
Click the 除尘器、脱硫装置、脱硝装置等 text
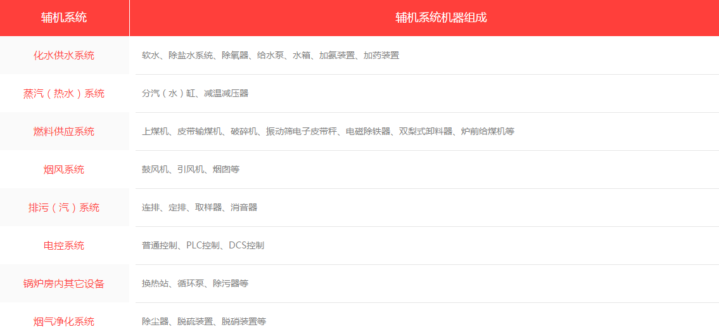coord(204,321)
